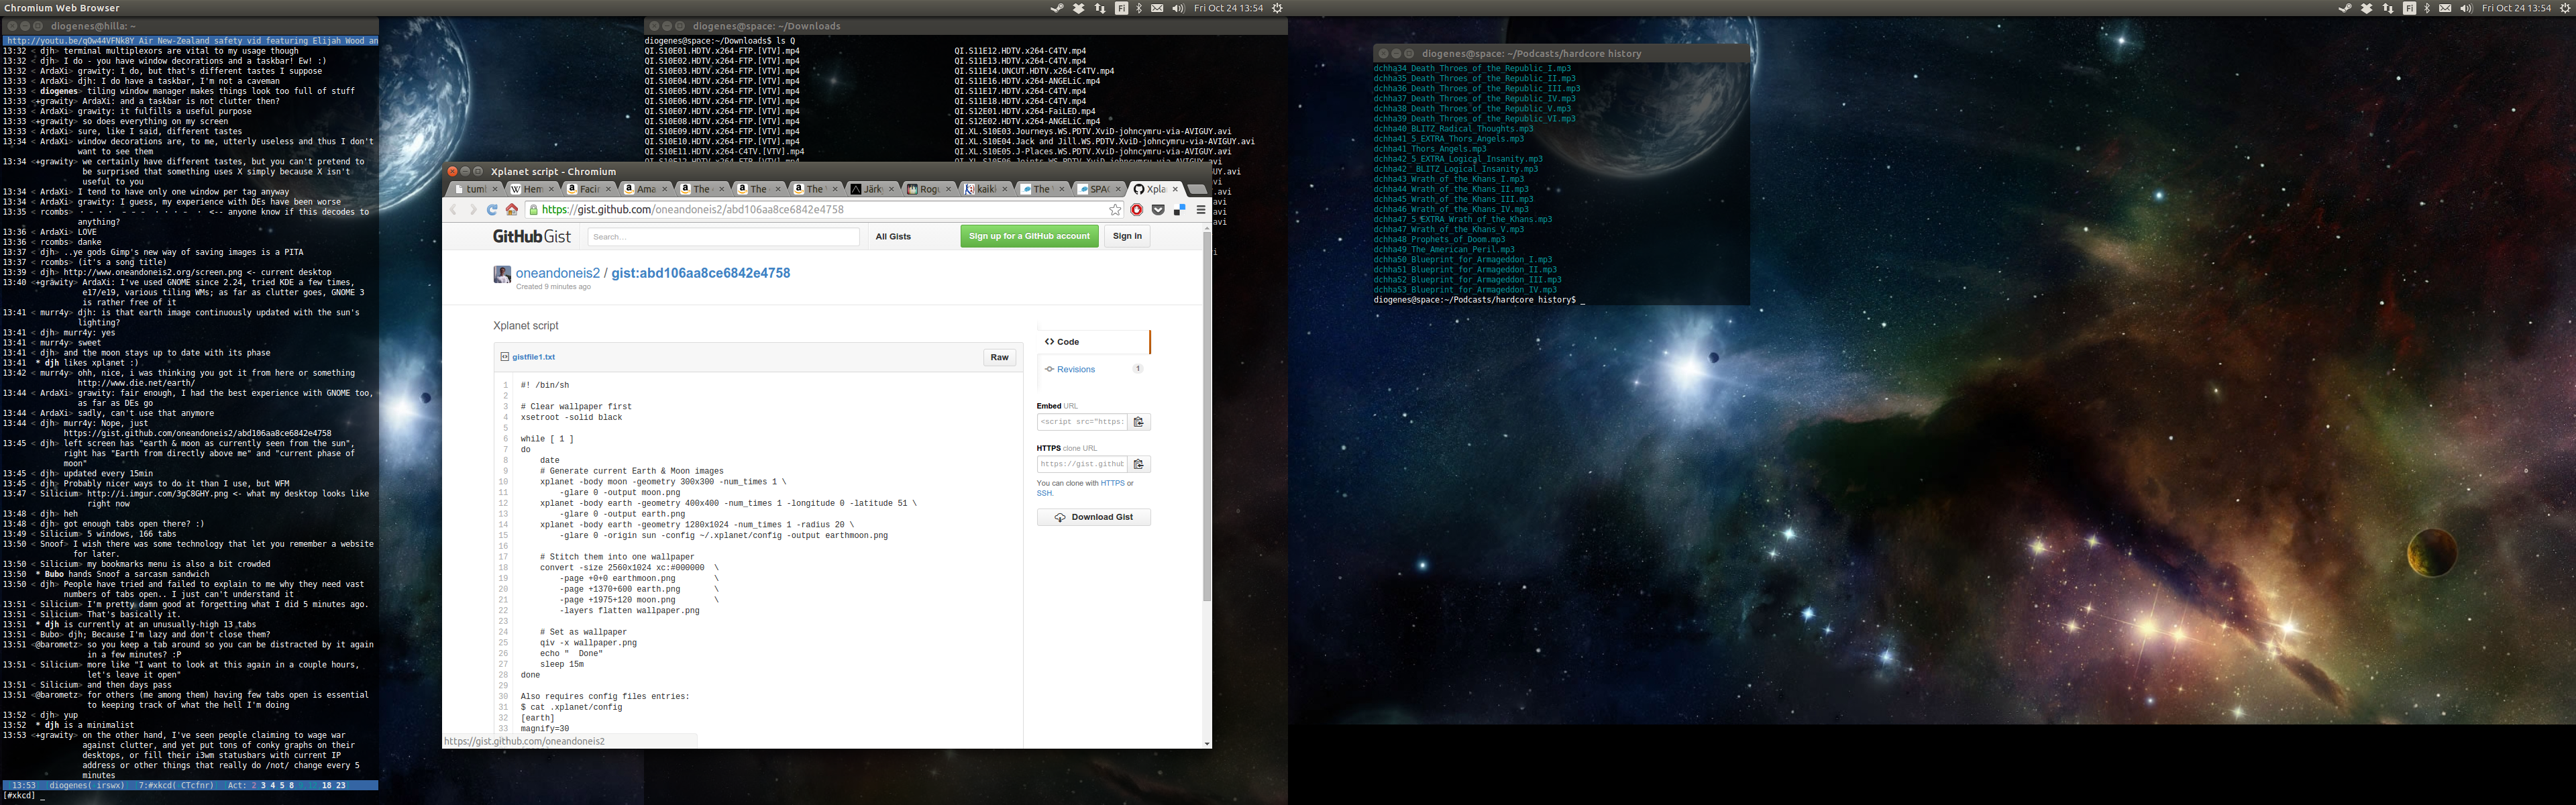2576x805 pixels.
Task: Reload the gist page
Action: tap(492, 210)
